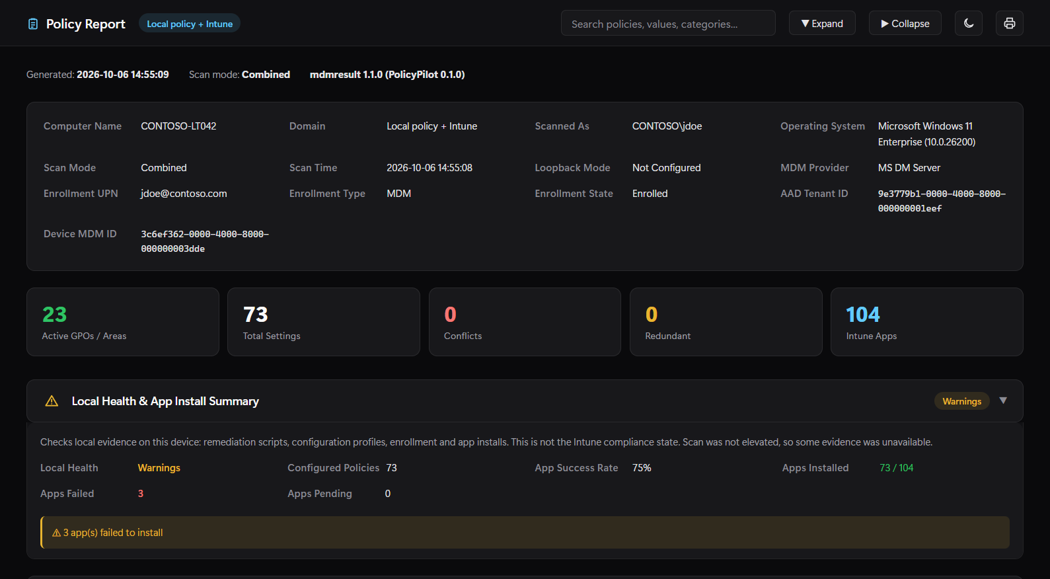1050x579 pixels.
Task: Click the computer name CONTOSO-LT042
Action: click(x=178, y=126)
